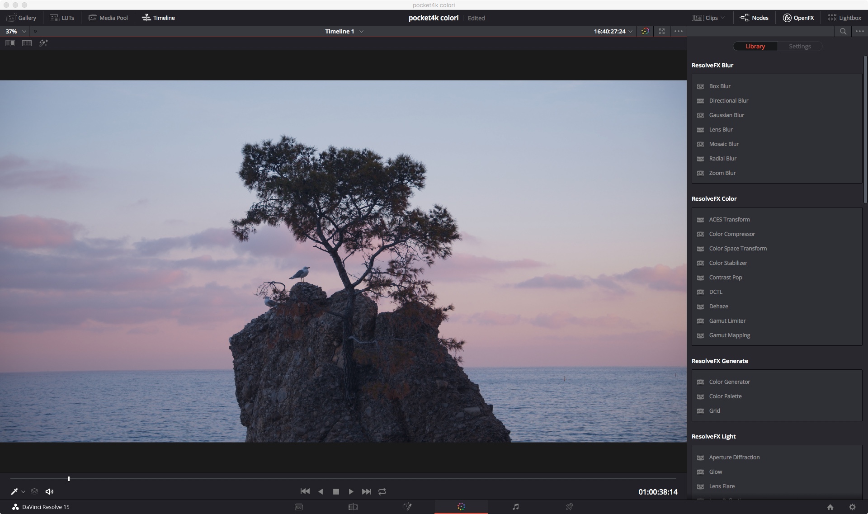
Task: Switch to the Settings tab
Action: (x=800, y=46)
